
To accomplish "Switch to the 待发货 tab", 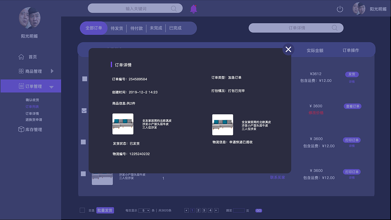I will [x=116, y=28].
